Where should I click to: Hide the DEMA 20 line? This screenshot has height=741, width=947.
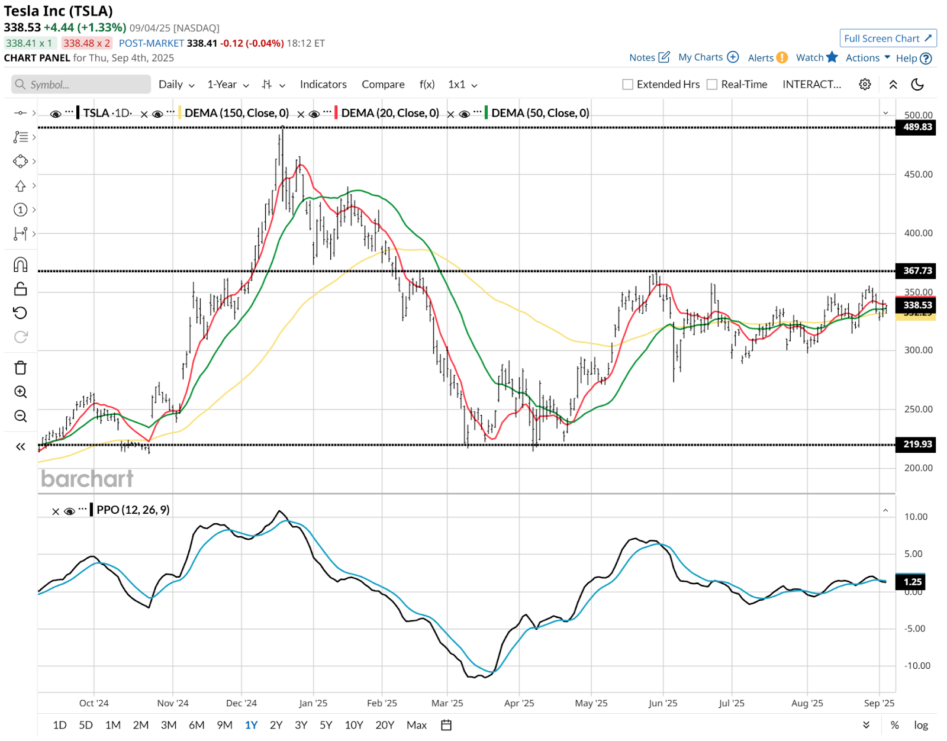pos(314,114)
